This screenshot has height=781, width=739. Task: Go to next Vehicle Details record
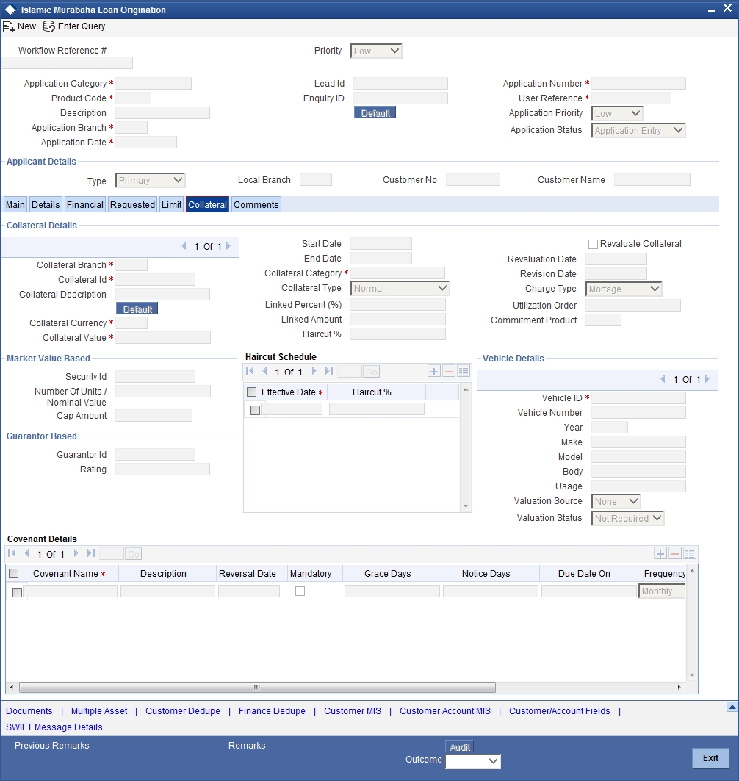[707, 379]
